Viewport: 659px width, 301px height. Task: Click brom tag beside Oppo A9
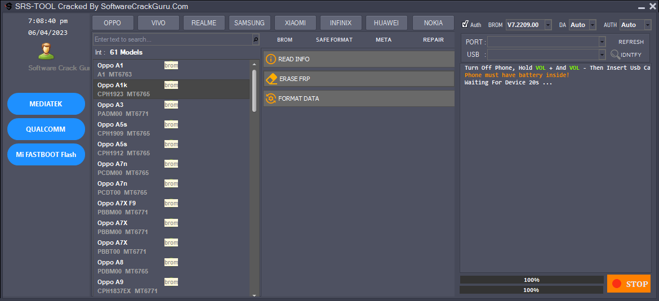click(x=171, y=282)
